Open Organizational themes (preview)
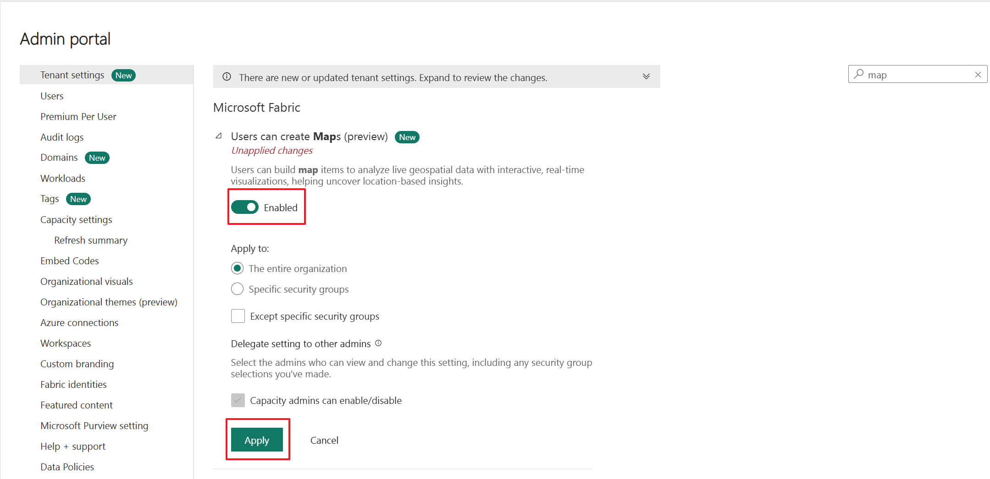This screenshot has width=990, height=479. point(109,302)
